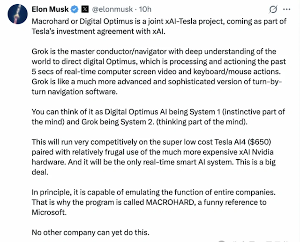
Task: Open the three-dot More options menu
Action: 287,9
